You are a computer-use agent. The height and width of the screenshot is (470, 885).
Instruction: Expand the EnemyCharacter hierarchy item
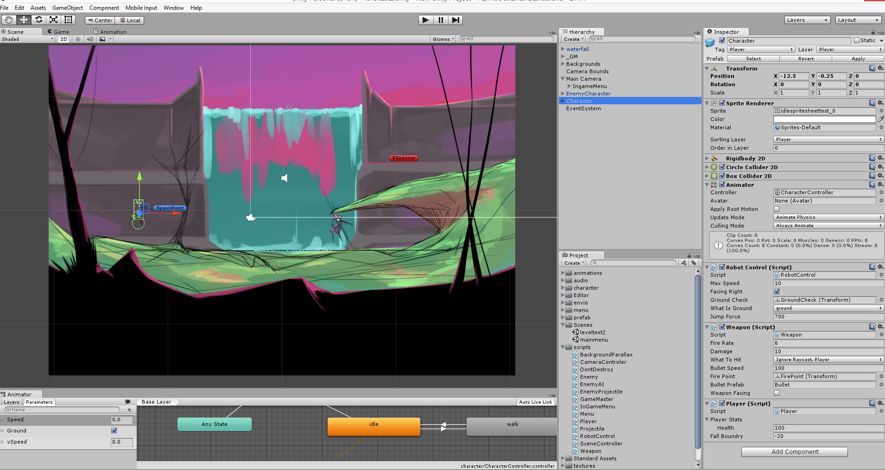[562, 94]
